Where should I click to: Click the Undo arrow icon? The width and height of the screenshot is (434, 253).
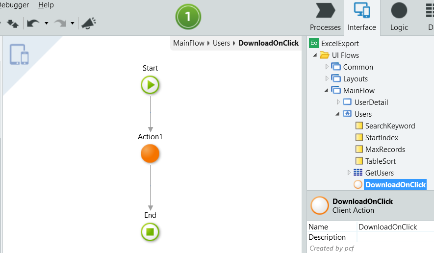33,23
